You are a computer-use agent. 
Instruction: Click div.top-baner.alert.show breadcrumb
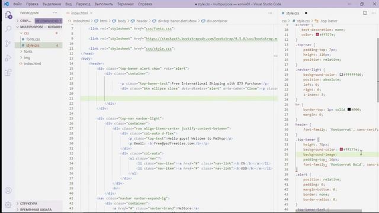pyautogui.click(x=177, y=21)
